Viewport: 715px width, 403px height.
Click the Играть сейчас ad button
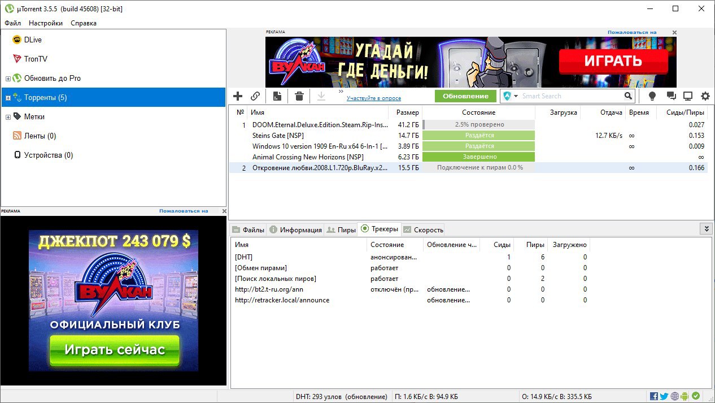[x=114, y=349]
